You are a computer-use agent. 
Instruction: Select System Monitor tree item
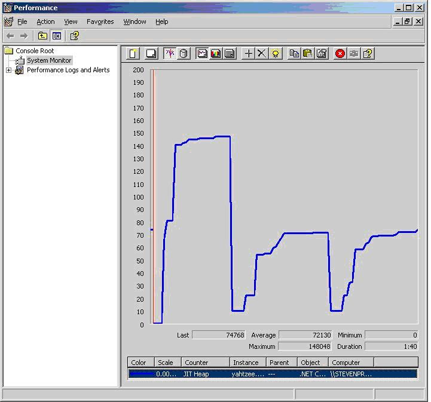coord(49,60)
